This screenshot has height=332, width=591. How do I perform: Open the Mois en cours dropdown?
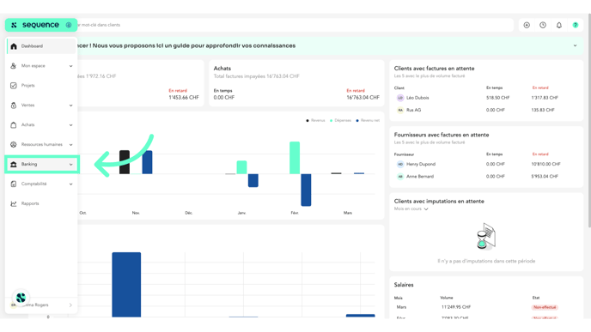pos(411,209)
